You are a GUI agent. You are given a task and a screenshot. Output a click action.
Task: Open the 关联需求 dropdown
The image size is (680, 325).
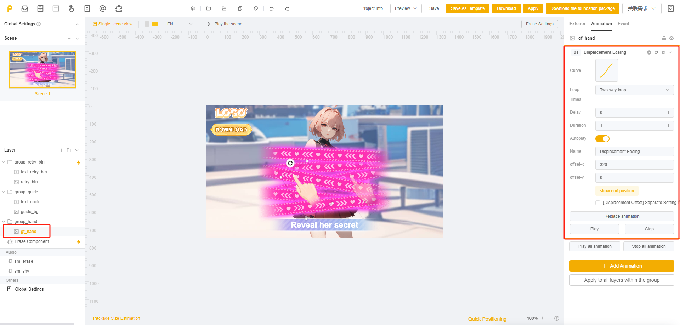642,8
